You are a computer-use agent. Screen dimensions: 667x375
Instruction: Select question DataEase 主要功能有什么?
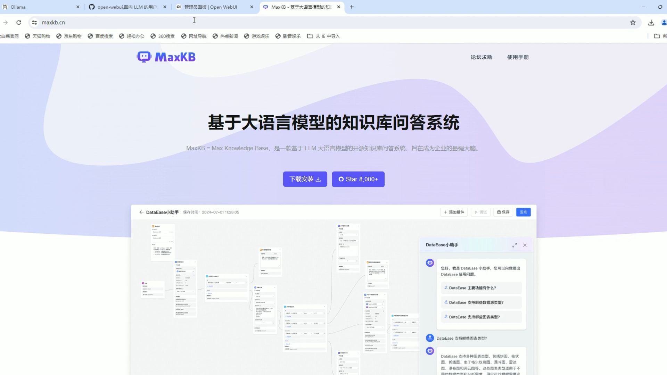click(481, 288)
